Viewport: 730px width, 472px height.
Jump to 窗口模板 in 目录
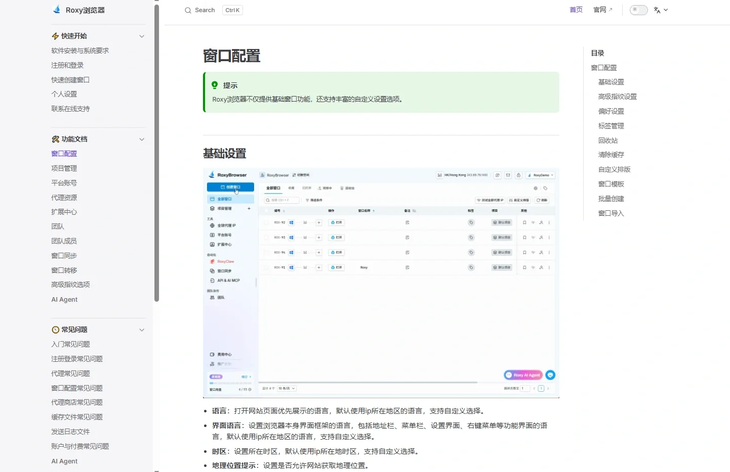pos(611,184)
